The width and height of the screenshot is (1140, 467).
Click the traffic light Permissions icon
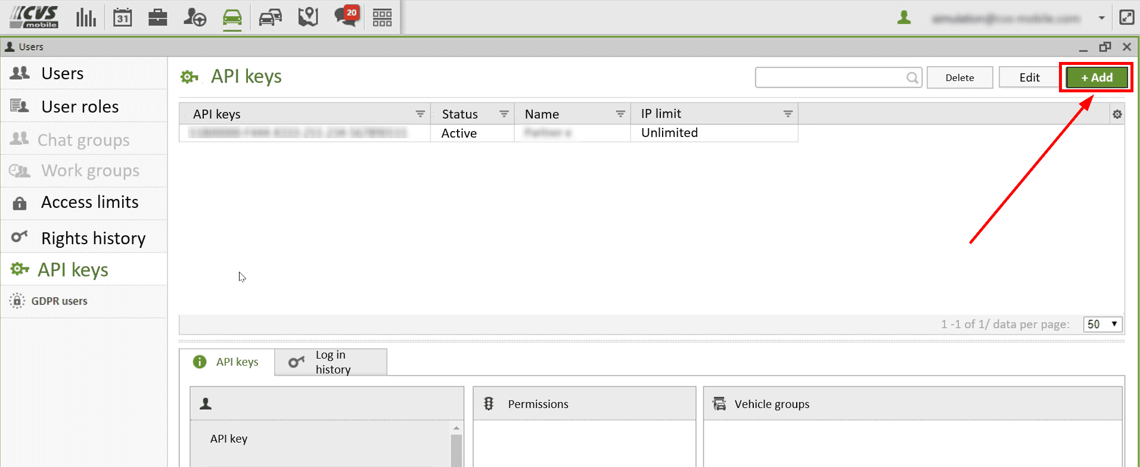pos(489,404)
